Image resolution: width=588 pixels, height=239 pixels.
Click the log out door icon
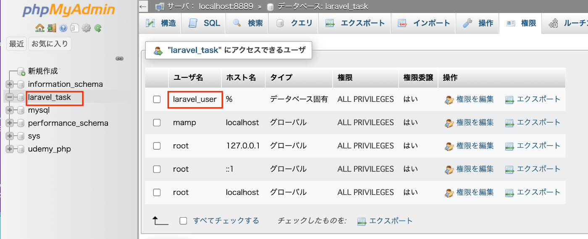[51, 28]
